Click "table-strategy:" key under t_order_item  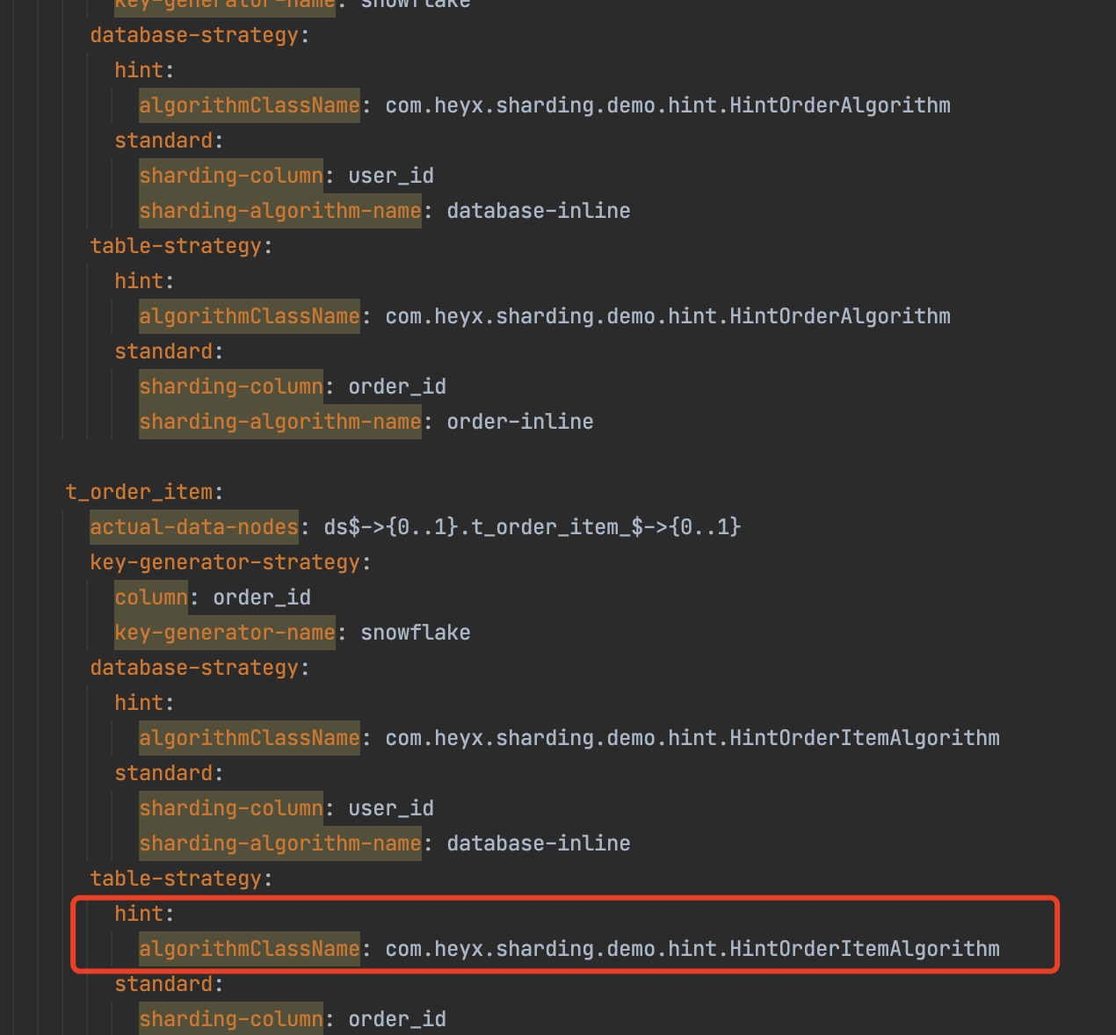[x=181, y=879]
